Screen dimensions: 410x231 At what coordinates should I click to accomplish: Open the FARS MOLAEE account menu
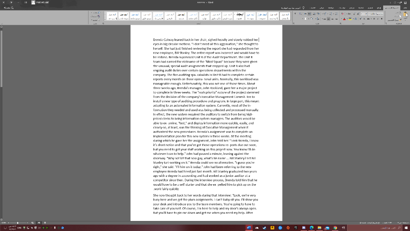coord(40,2)
